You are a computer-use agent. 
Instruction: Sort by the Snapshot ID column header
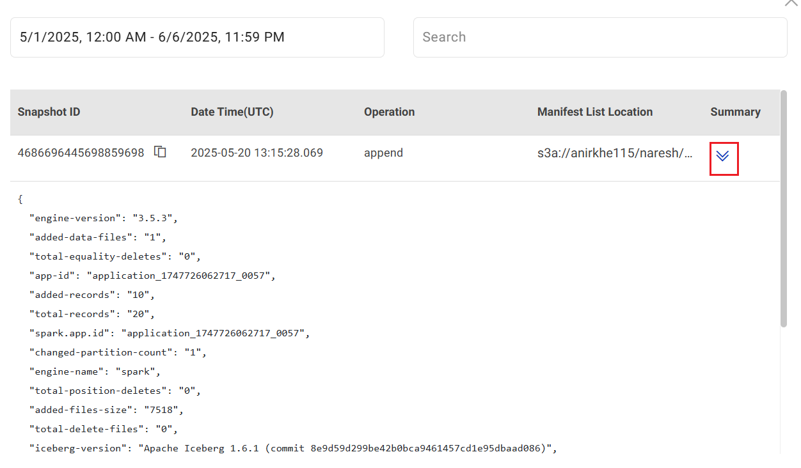point(49,112)
